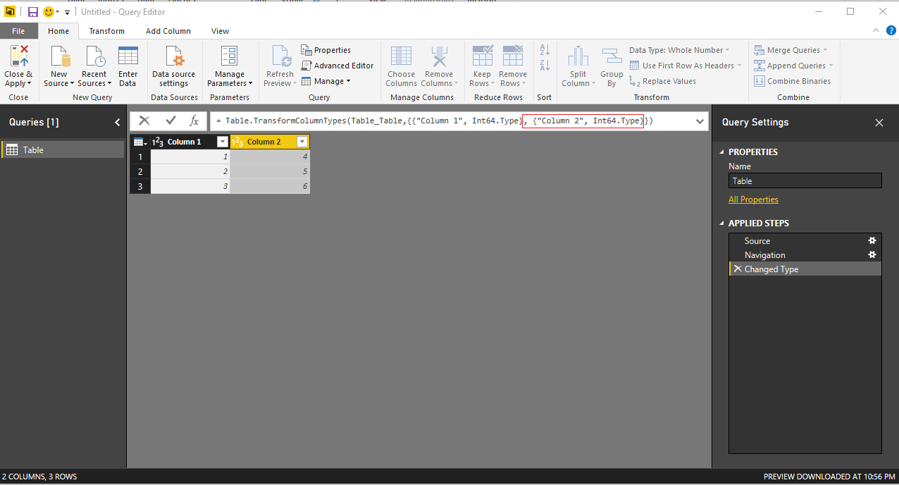
Task: Open the Recent Sources icon
Action: pyautogui.click(x=94, y=56)
